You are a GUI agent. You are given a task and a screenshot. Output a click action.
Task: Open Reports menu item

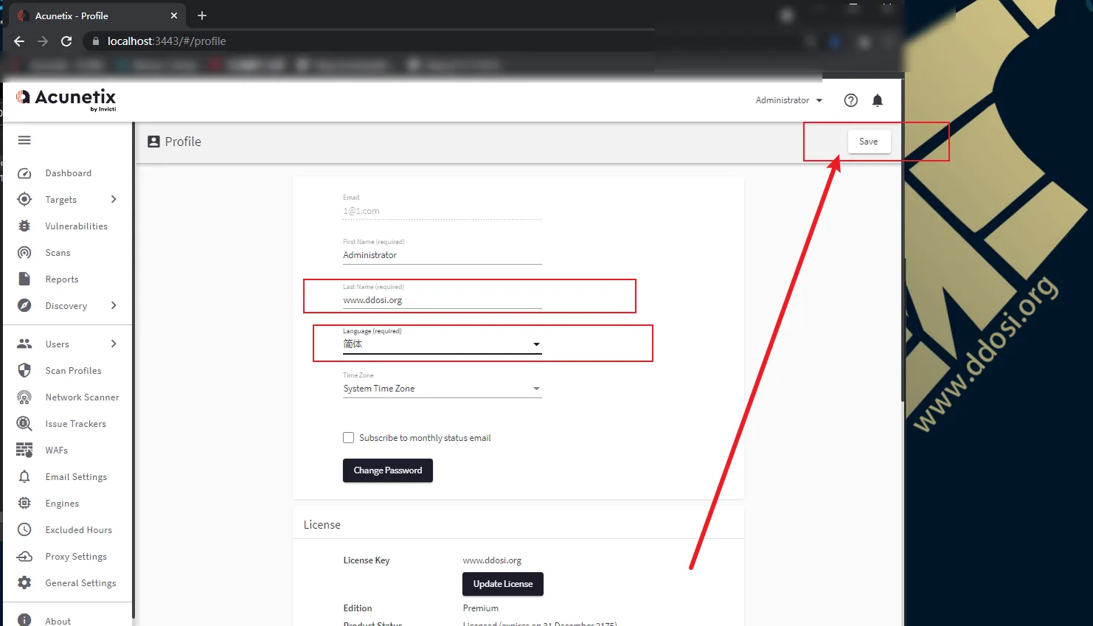click(62, 279)
